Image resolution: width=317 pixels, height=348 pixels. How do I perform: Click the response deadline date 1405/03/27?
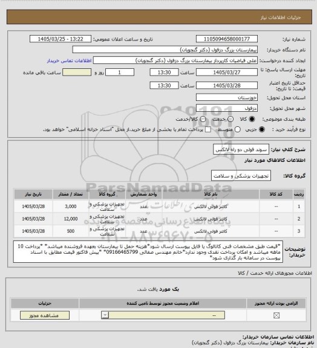point(227,72)
